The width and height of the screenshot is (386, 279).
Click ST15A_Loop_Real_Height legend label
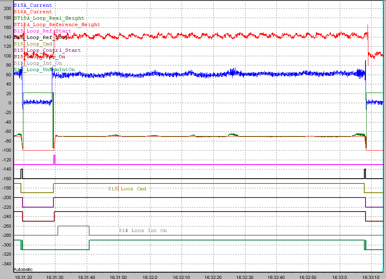[49, 18]
